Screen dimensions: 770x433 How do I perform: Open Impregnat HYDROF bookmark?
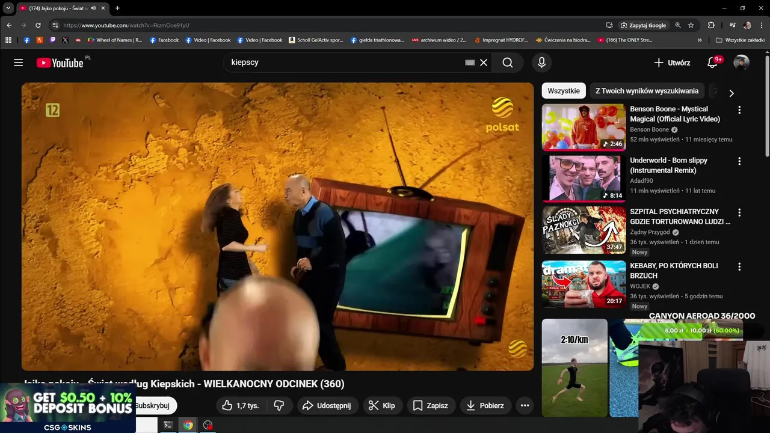501,40
